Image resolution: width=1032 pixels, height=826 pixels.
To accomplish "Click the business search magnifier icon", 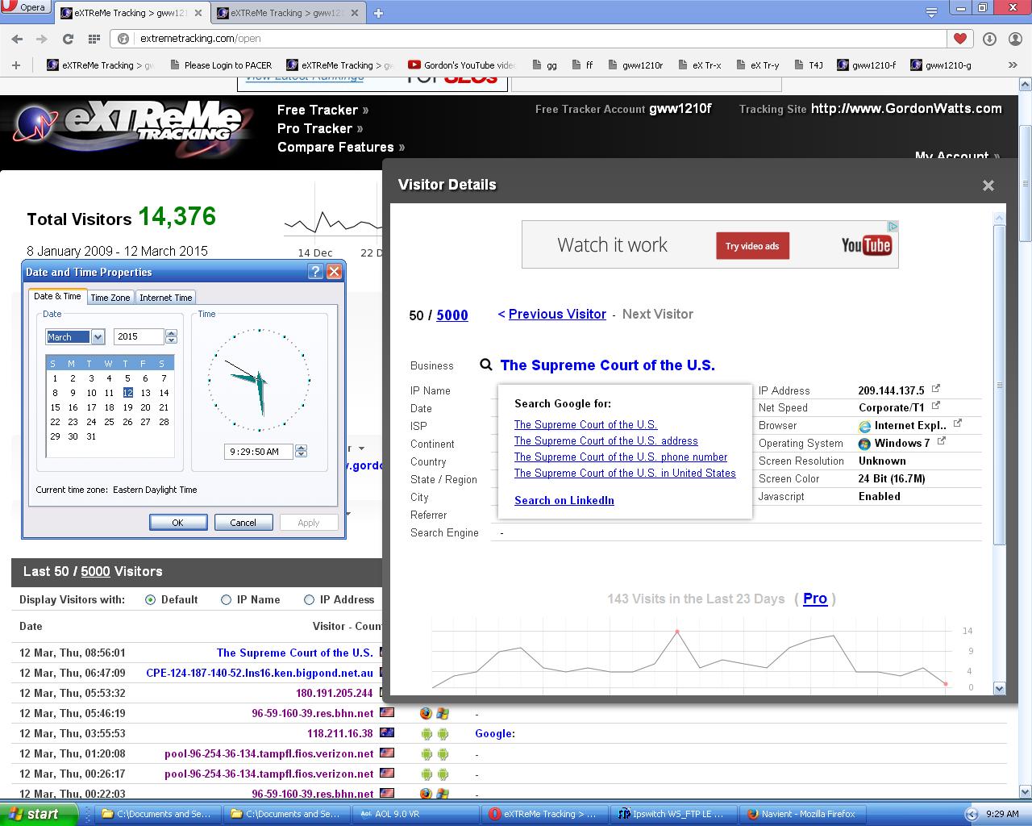I will [486, 365].
